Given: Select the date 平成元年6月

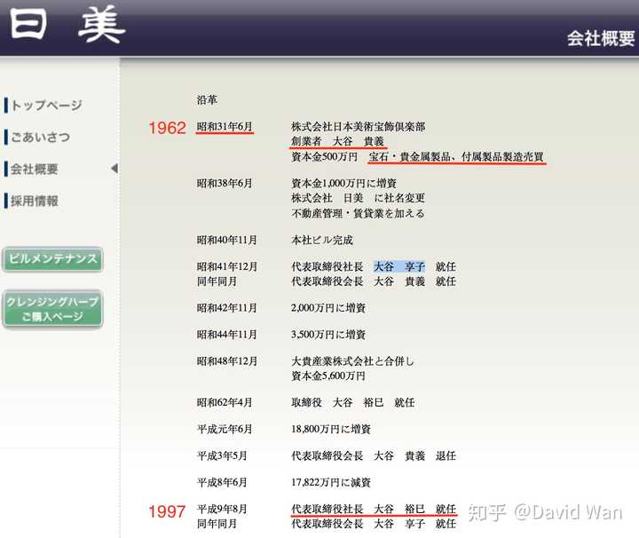Looking at the screenshot, I should click(x=225, y=429).
